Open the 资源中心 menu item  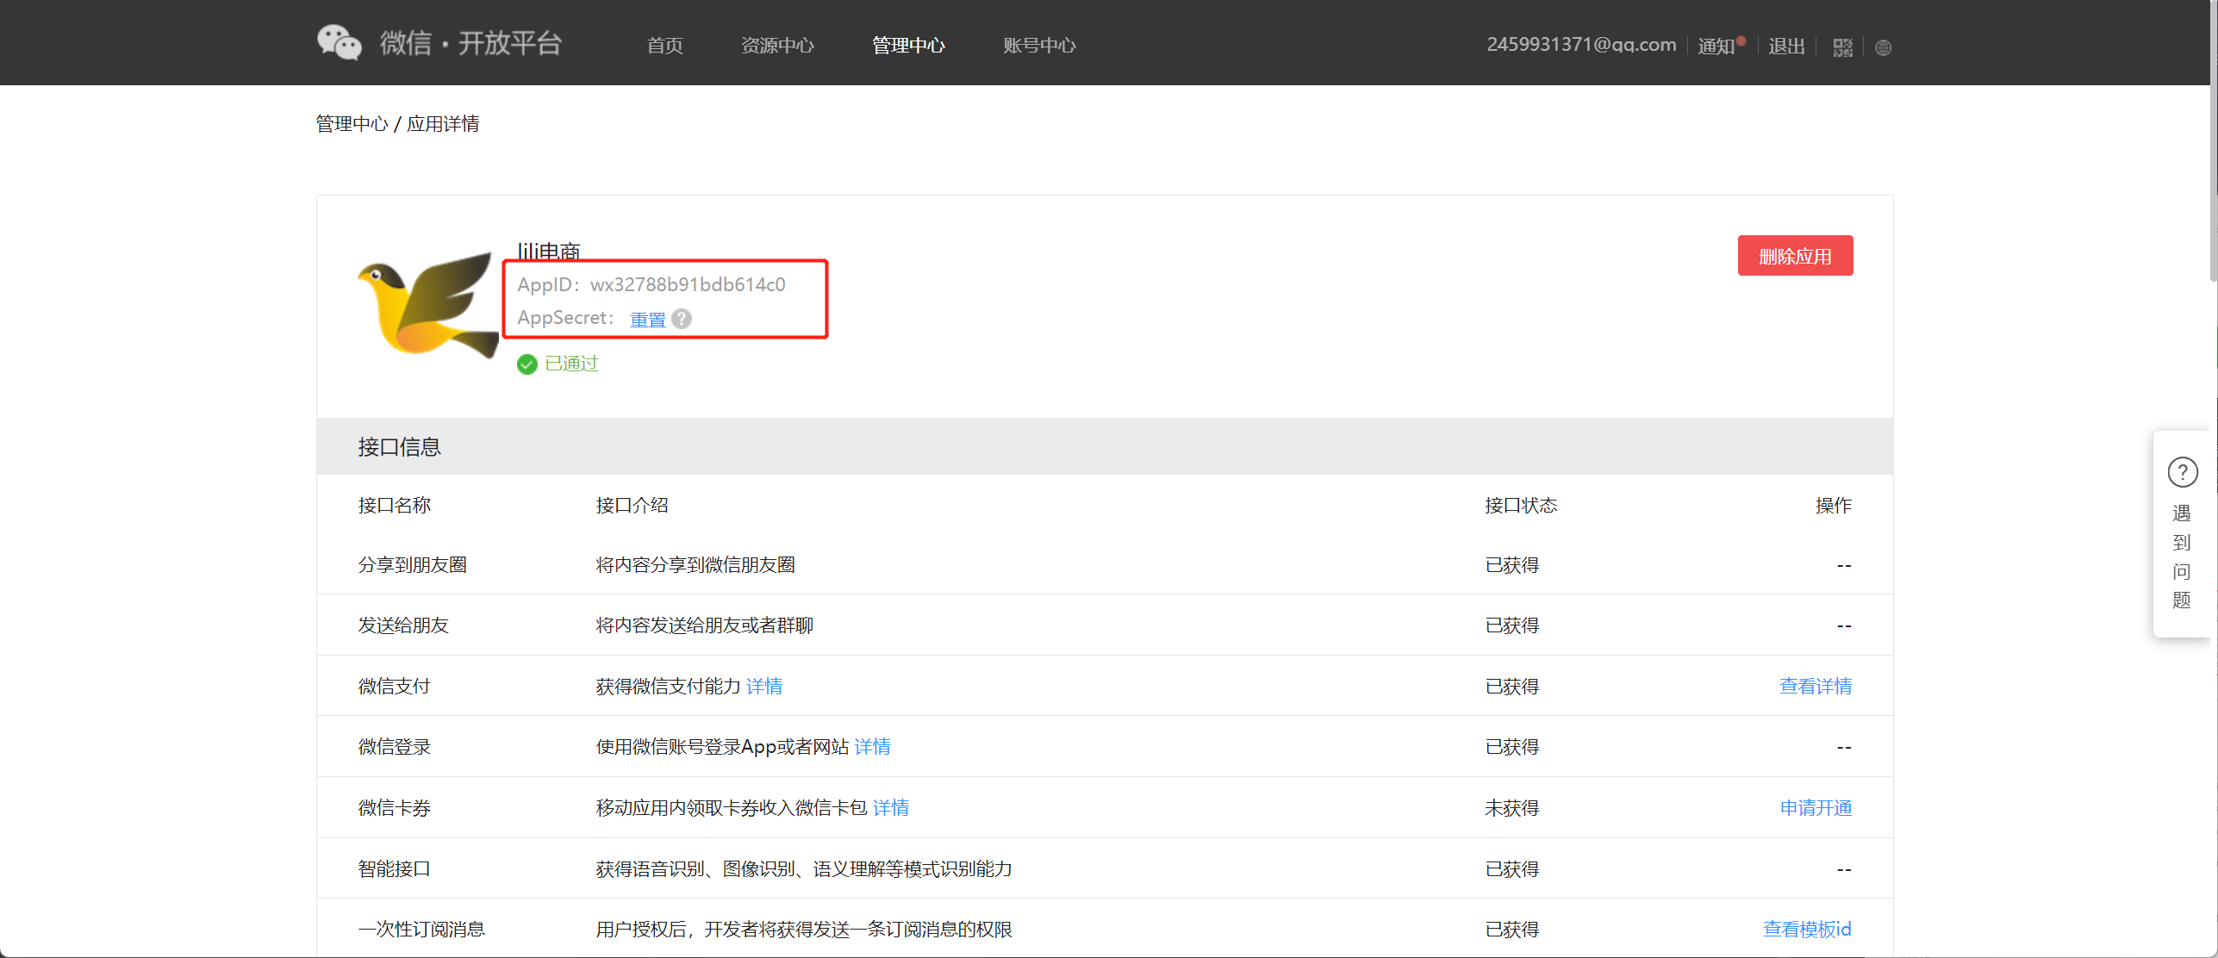coord(777,45)
